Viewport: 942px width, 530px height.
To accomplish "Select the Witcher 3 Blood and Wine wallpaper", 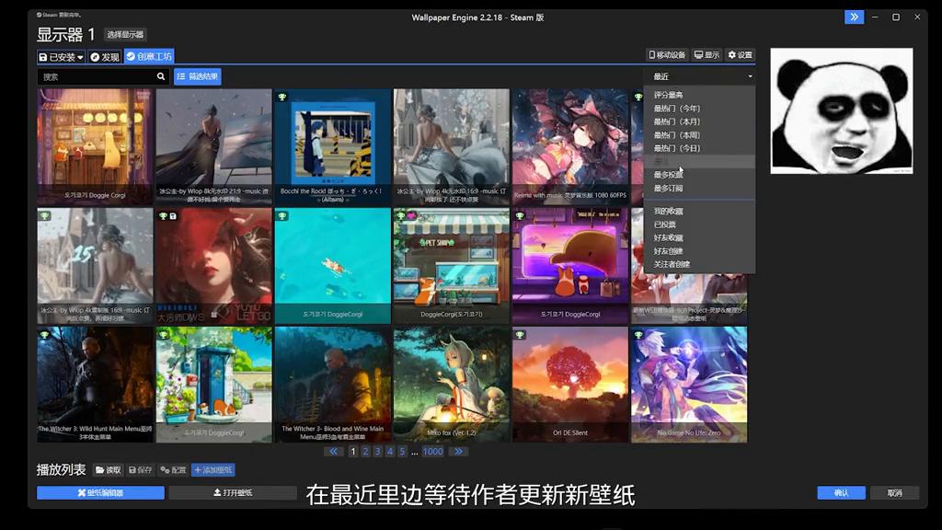I will point(333,385).
